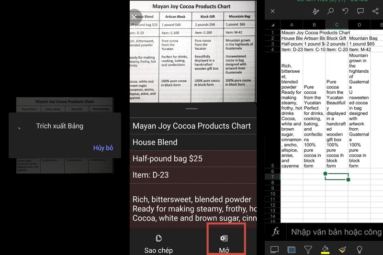Tap the fx function icon

pos(276,232)
